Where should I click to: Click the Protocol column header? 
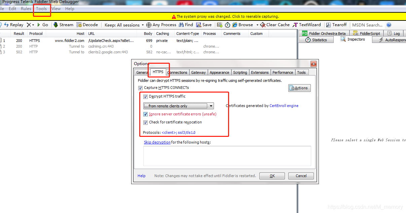pos(36,34)
